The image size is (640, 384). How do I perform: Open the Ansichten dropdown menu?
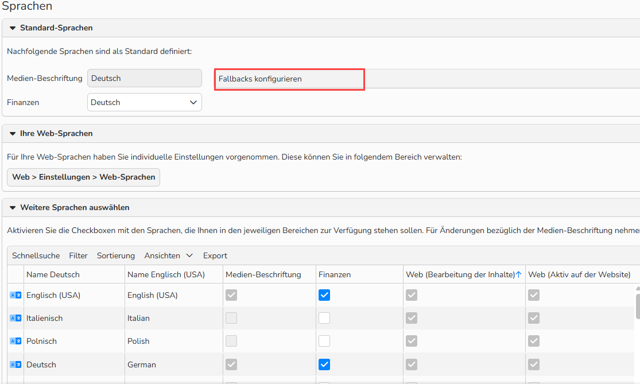click(x=168, y=255)
